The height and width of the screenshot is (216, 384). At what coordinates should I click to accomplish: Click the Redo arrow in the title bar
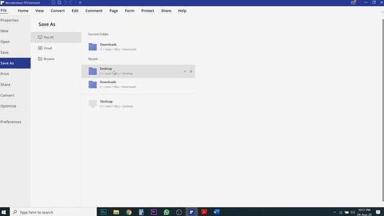click(x=71, y=2)
